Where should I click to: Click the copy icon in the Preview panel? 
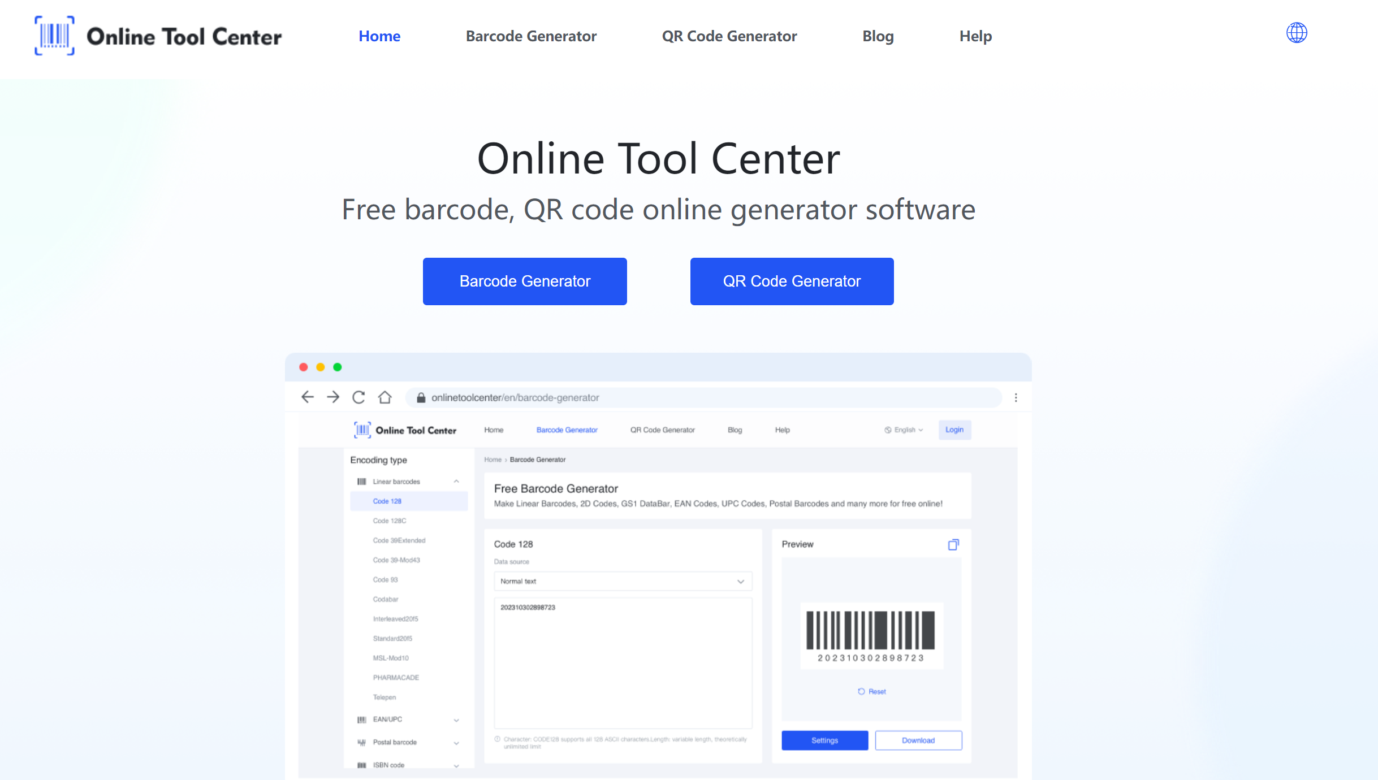[954, 544]
